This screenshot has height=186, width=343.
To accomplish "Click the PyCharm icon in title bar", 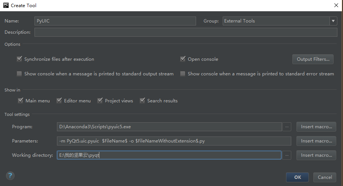I will pyautogui.click(x=6, y=5).
